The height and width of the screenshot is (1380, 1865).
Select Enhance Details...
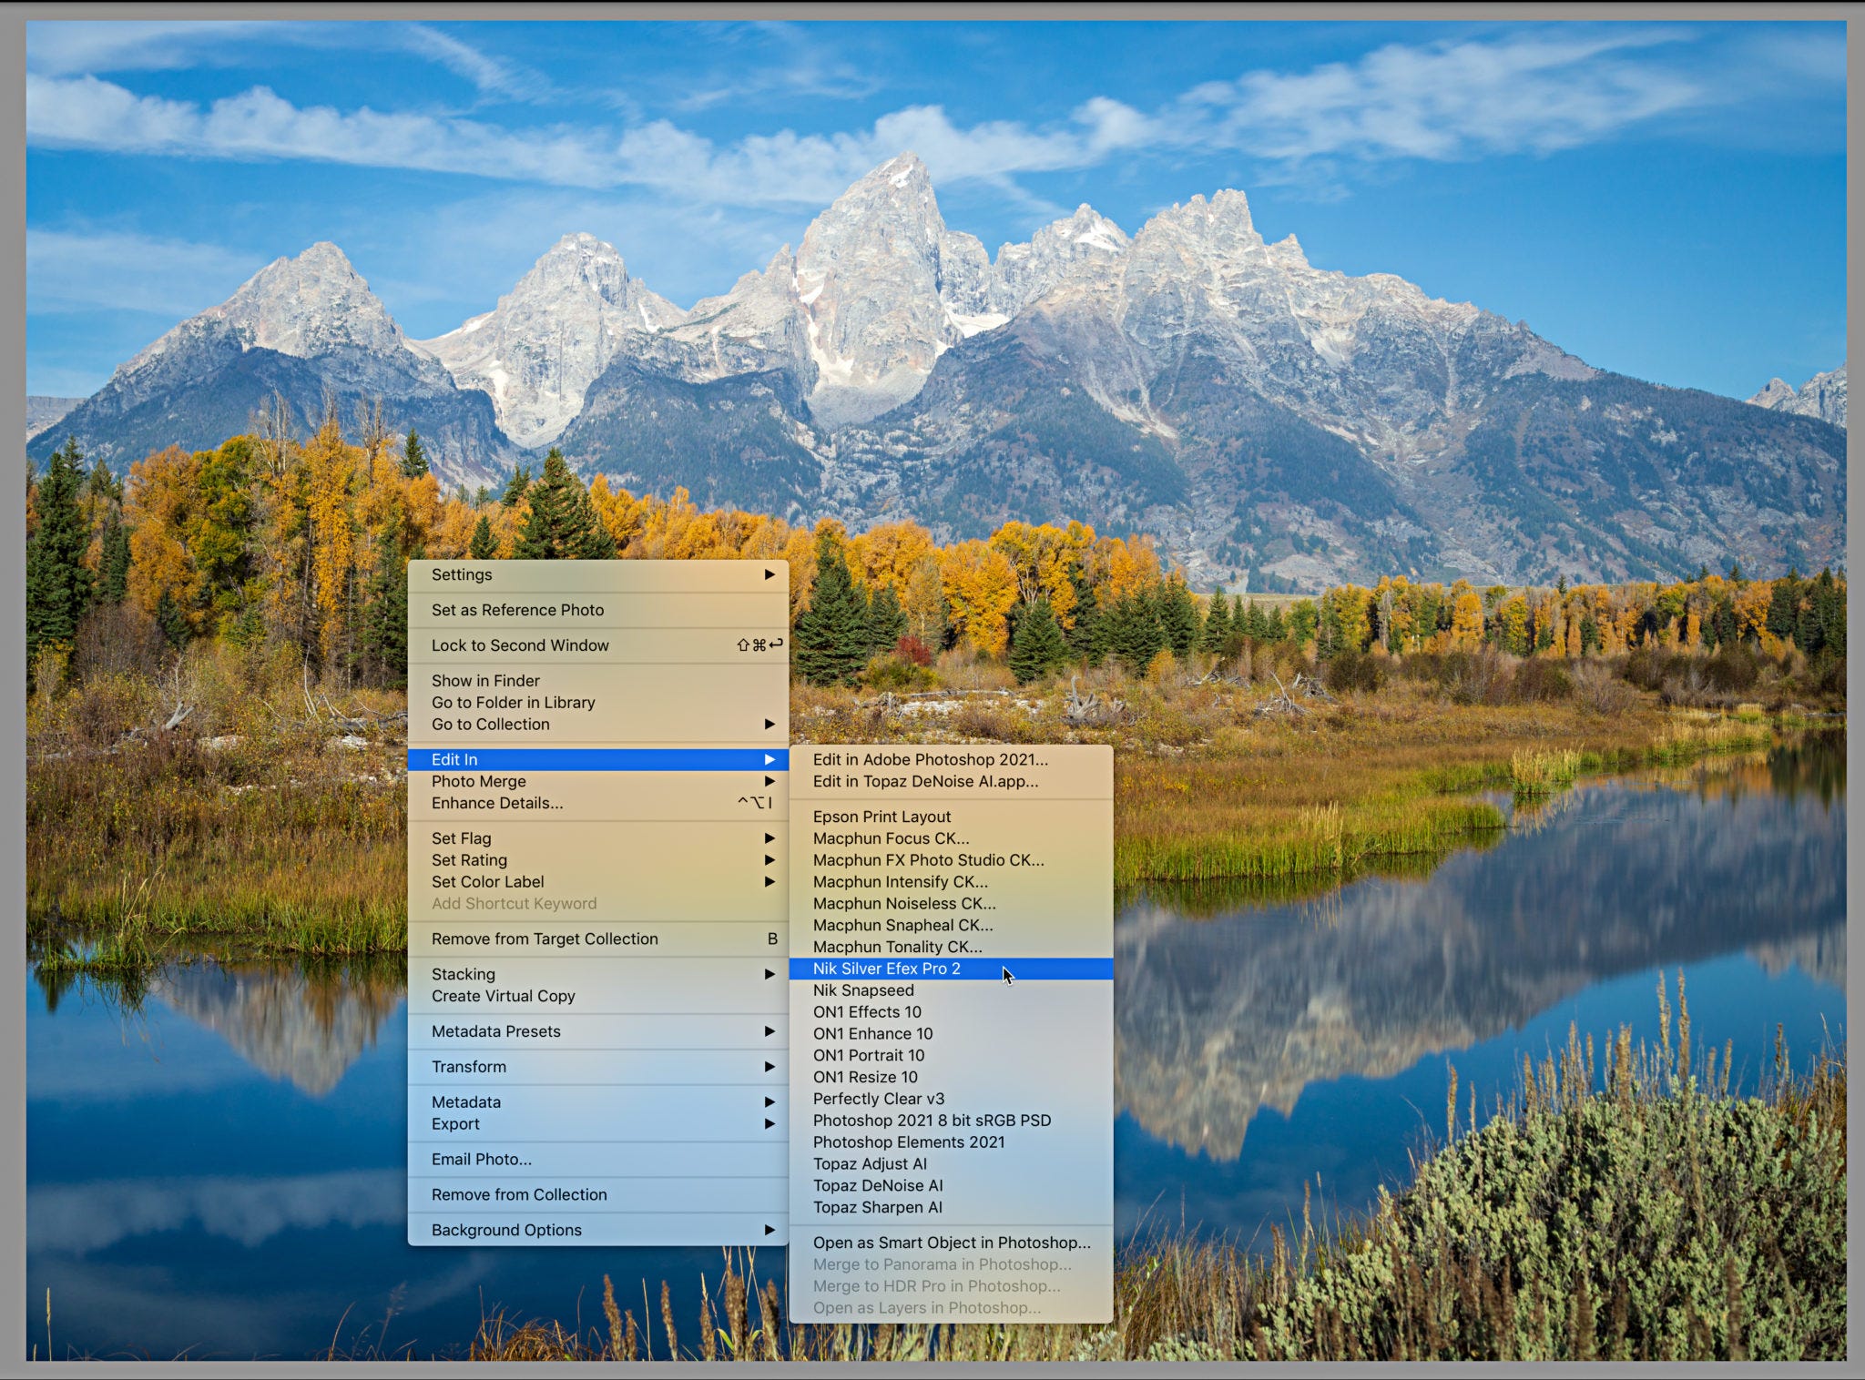point(598,803)
